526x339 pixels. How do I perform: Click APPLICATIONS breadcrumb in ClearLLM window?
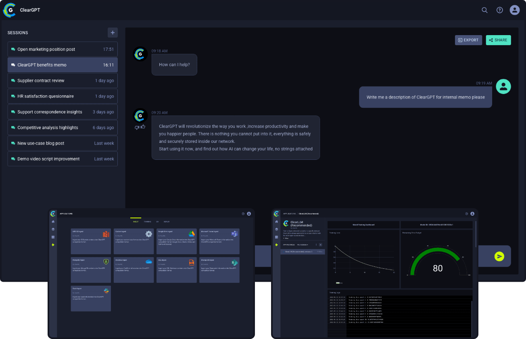tap(289, 214)
